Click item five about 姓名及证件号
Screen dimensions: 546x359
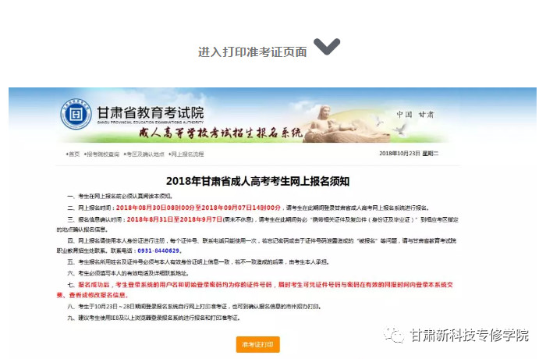pyautogui.click(x=198, y=262)
